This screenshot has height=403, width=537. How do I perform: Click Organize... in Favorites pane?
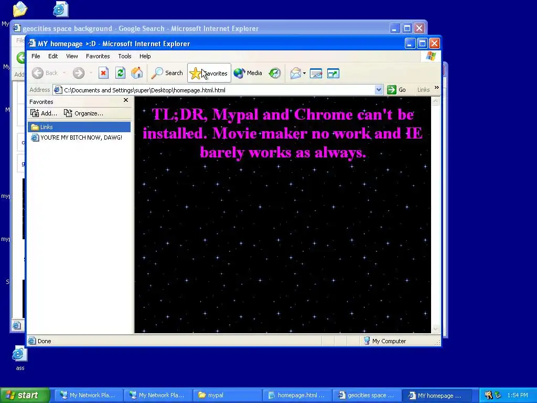(x=83, y=113)
